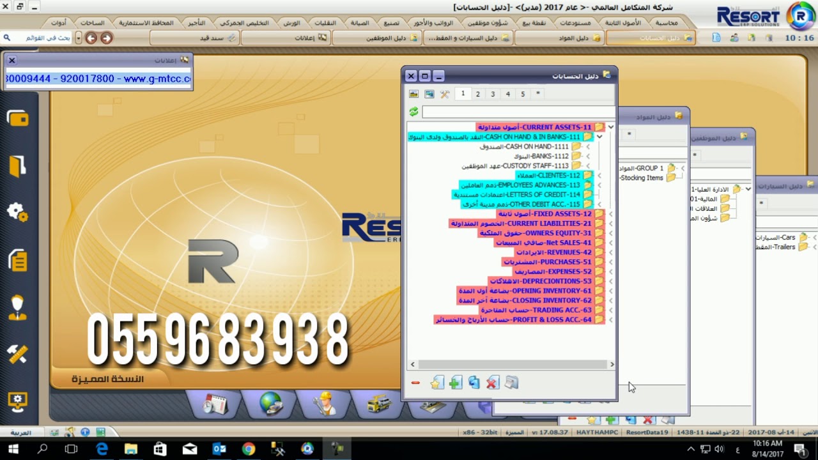The width and height of the screenshot is (818, 460).
Task: Open the wallet icon in left sidebar
Action: [x=18, y=119]
